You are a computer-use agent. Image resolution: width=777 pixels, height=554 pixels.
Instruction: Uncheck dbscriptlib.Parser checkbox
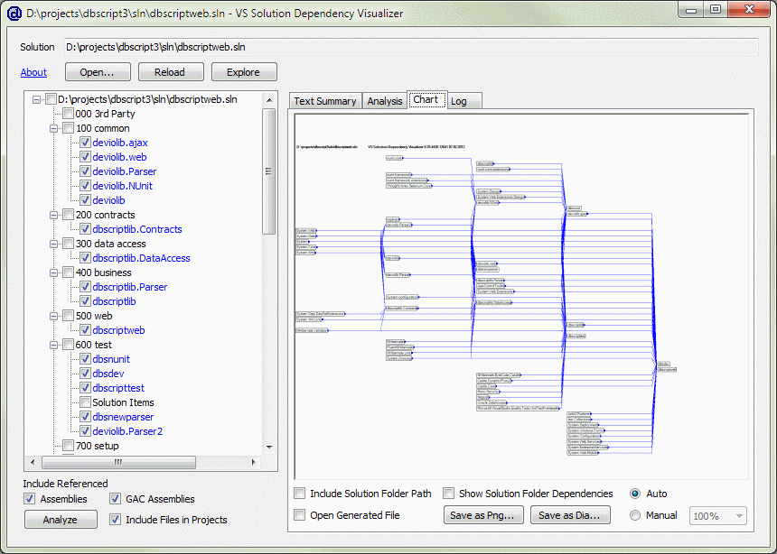[x=85, y=287]
